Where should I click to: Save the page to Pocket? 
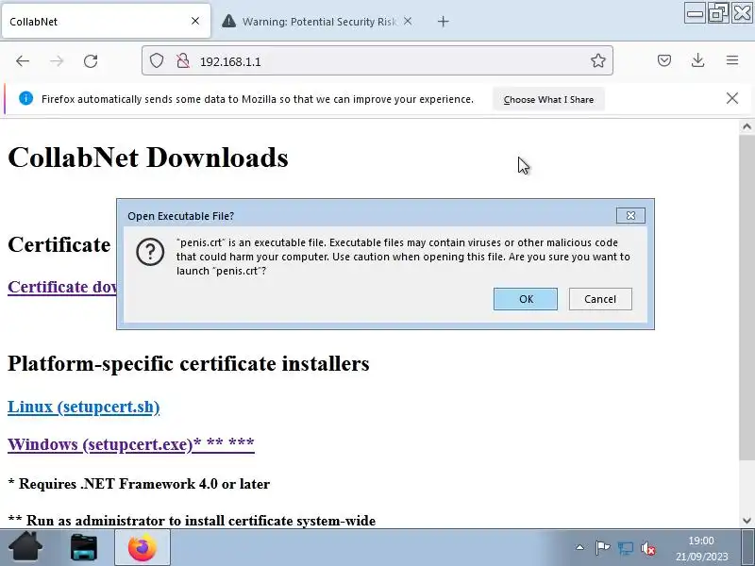664,60
